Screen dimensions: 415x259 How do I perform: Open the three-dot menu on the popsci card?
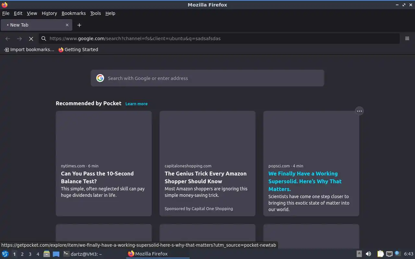click(359, 111)
